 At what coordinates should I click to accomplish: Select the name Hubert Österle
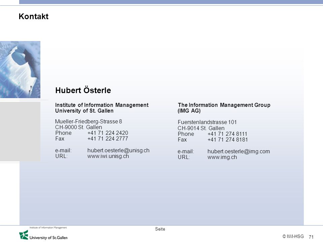point(83,90)
